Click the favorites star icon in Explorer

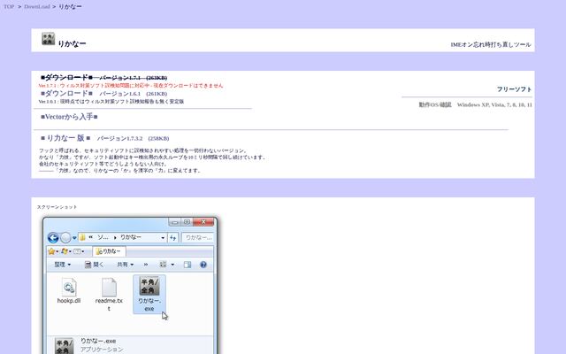[x=51, y=251]
